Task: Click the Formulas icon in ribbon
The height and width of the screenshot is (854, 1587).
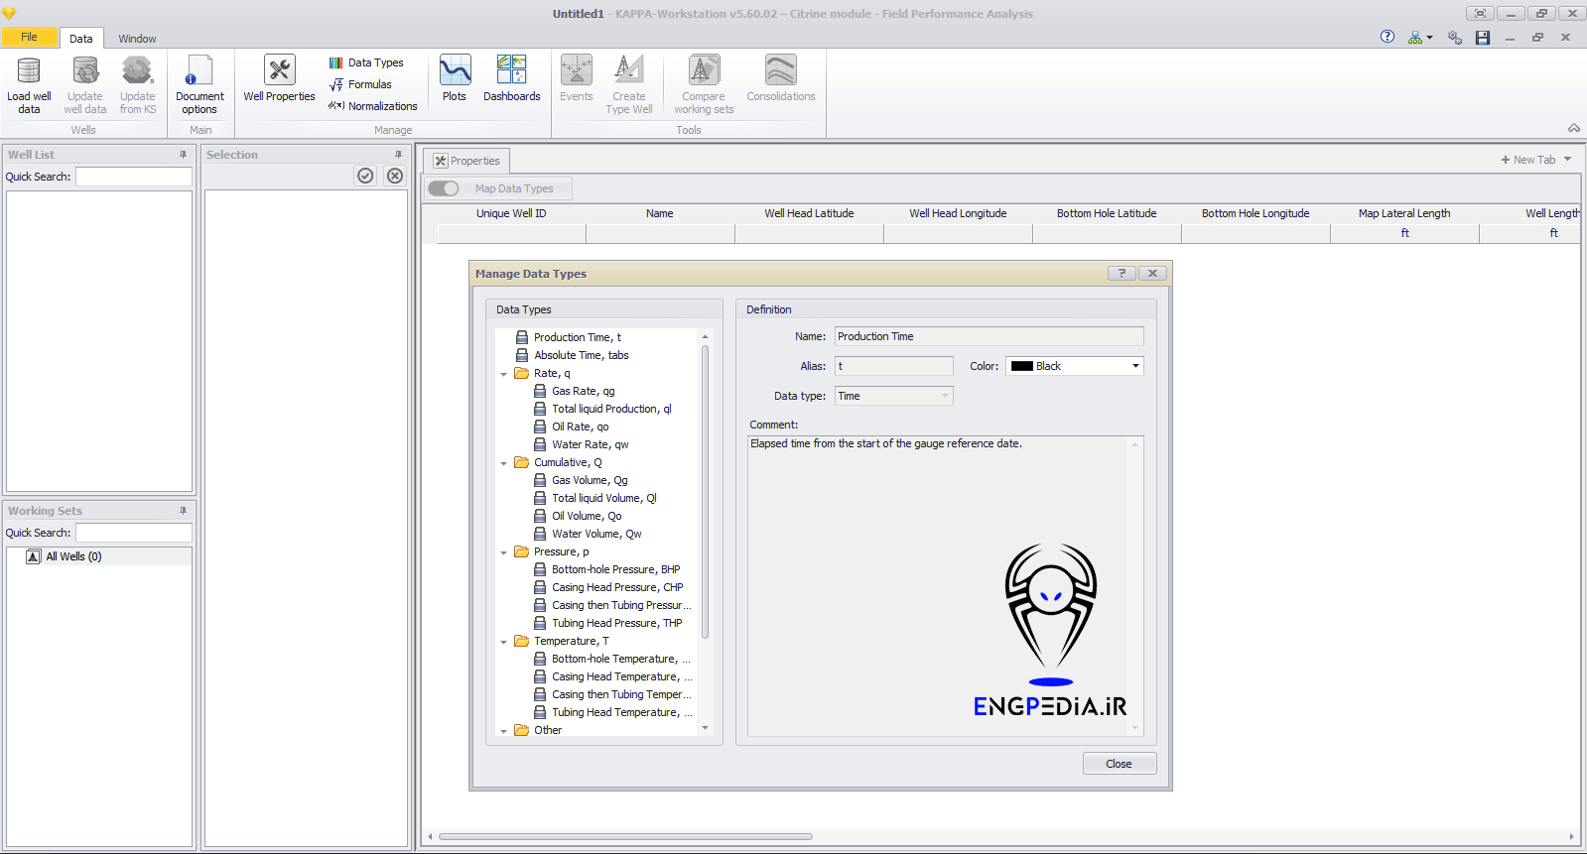Action: tap(336, 85)
